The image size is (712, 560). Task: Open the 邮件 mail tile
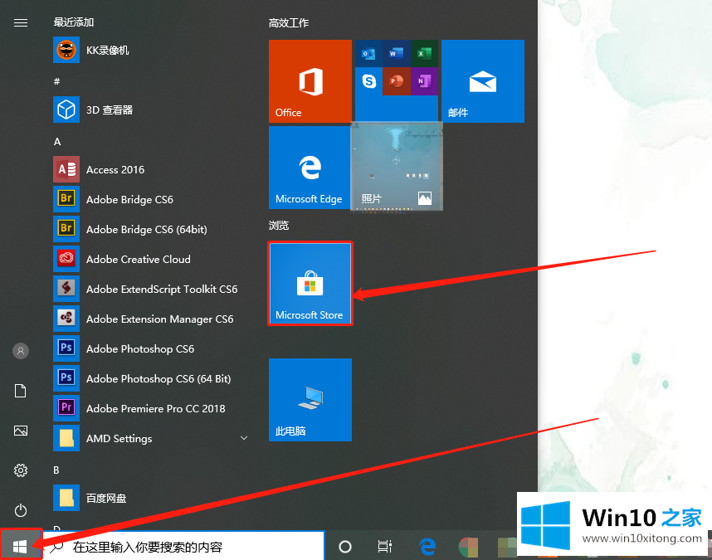[x=483, y=81]
